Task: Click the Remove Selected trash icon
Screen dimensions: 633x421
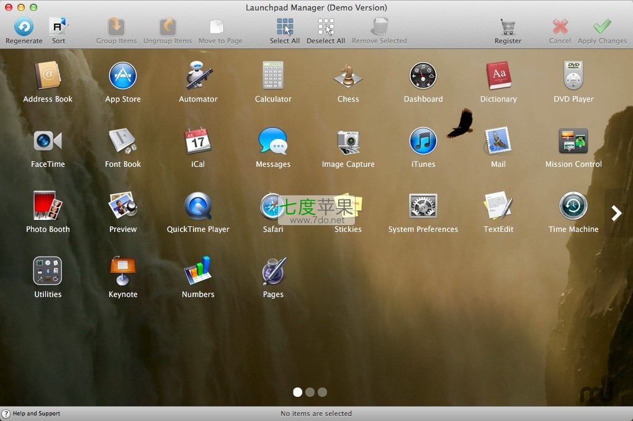Action: click(379, 27)
